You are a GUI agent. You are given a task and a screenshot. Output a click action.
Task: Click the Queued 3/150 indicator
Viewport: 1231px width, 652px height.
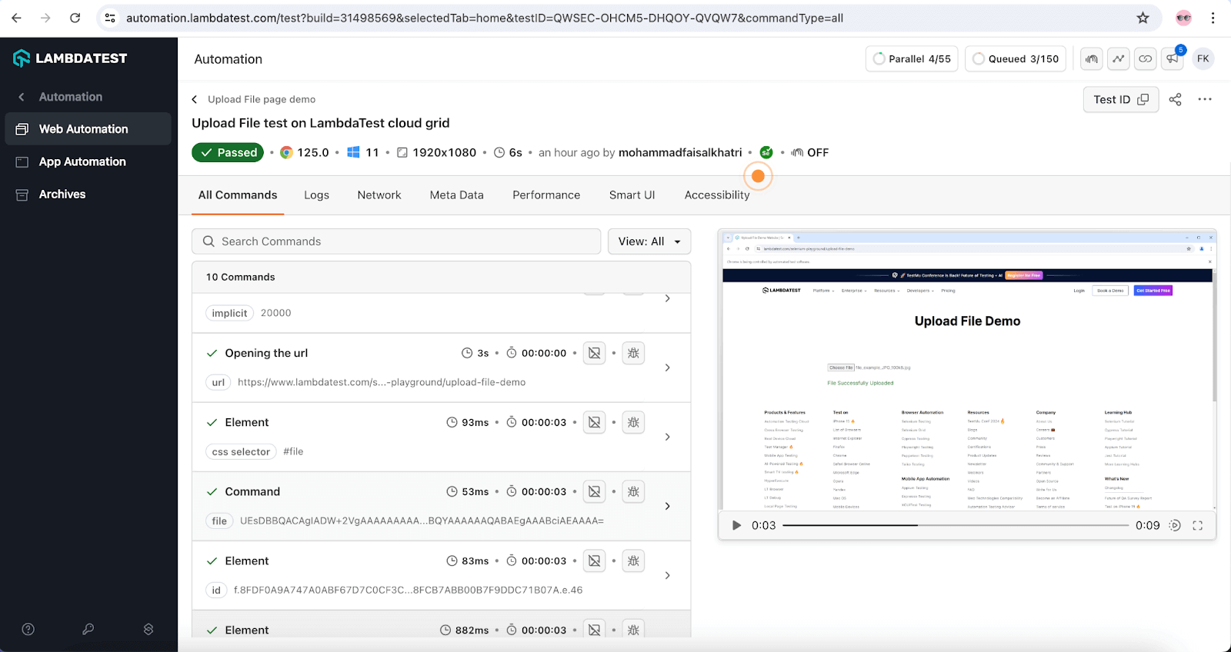pos(1016,59)
